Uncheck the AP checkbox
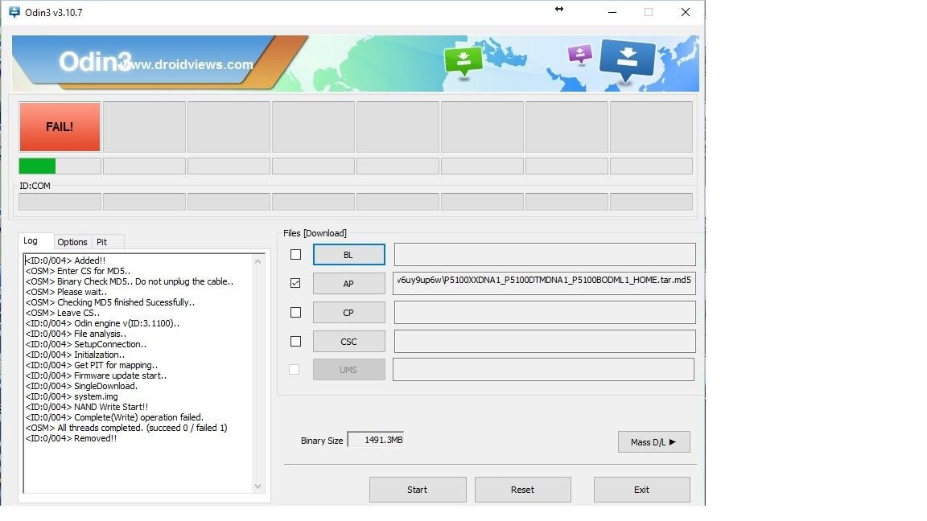This screenshot has width=927, height=521. [295, 283]
